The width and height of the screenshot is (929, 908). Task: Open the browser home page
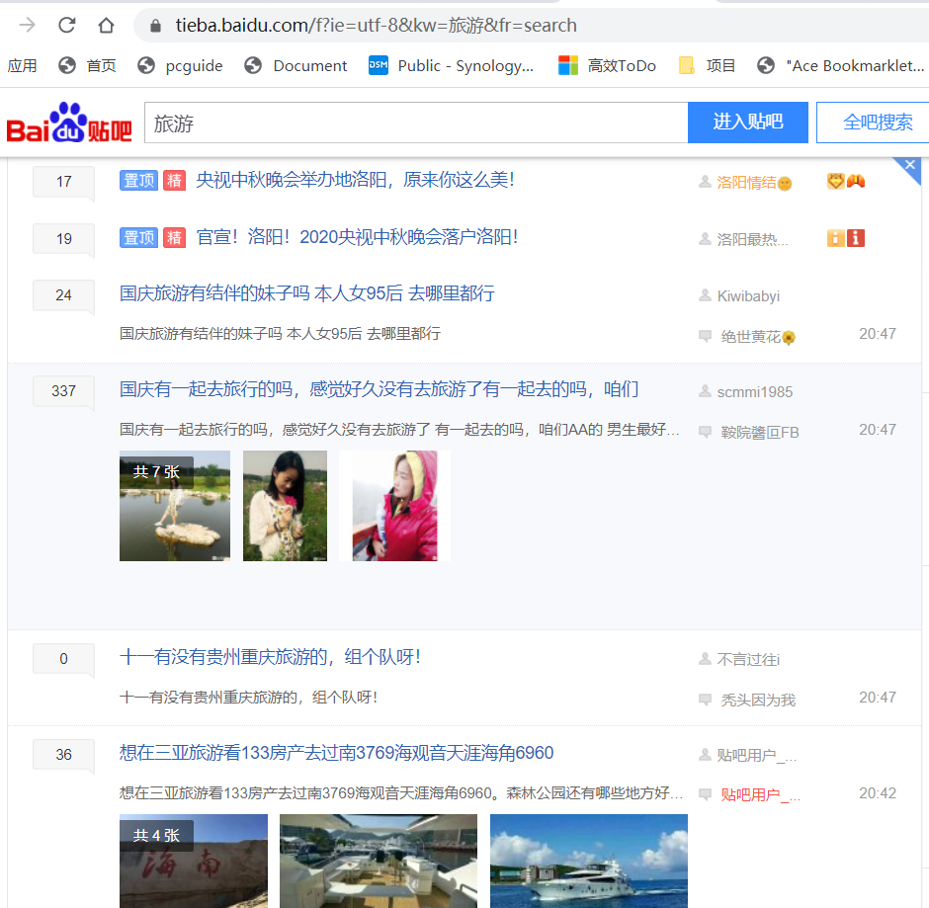(x=106, y=26)
